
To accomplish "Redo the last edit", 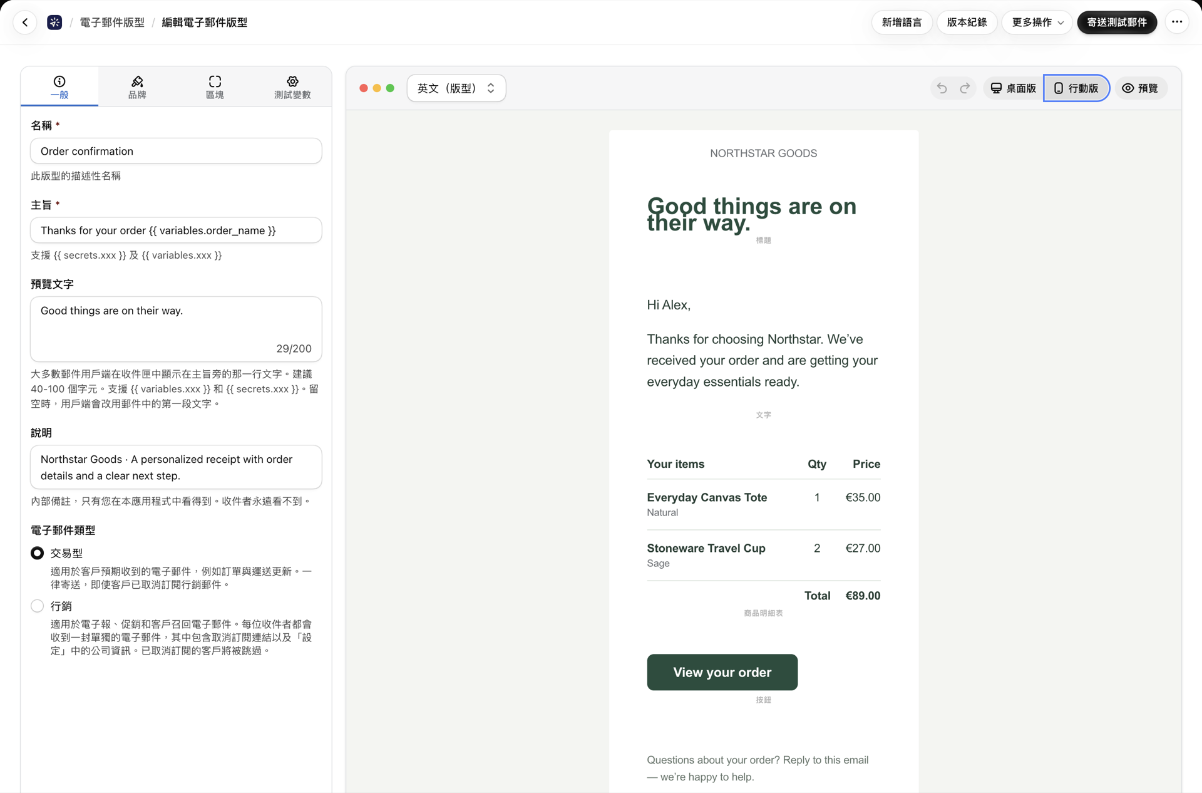I will click(x=965, y=88).
